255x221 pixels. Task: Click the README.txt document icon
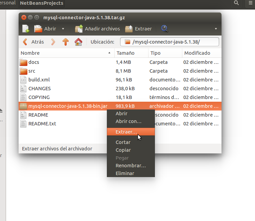click(x=23, y=124)
